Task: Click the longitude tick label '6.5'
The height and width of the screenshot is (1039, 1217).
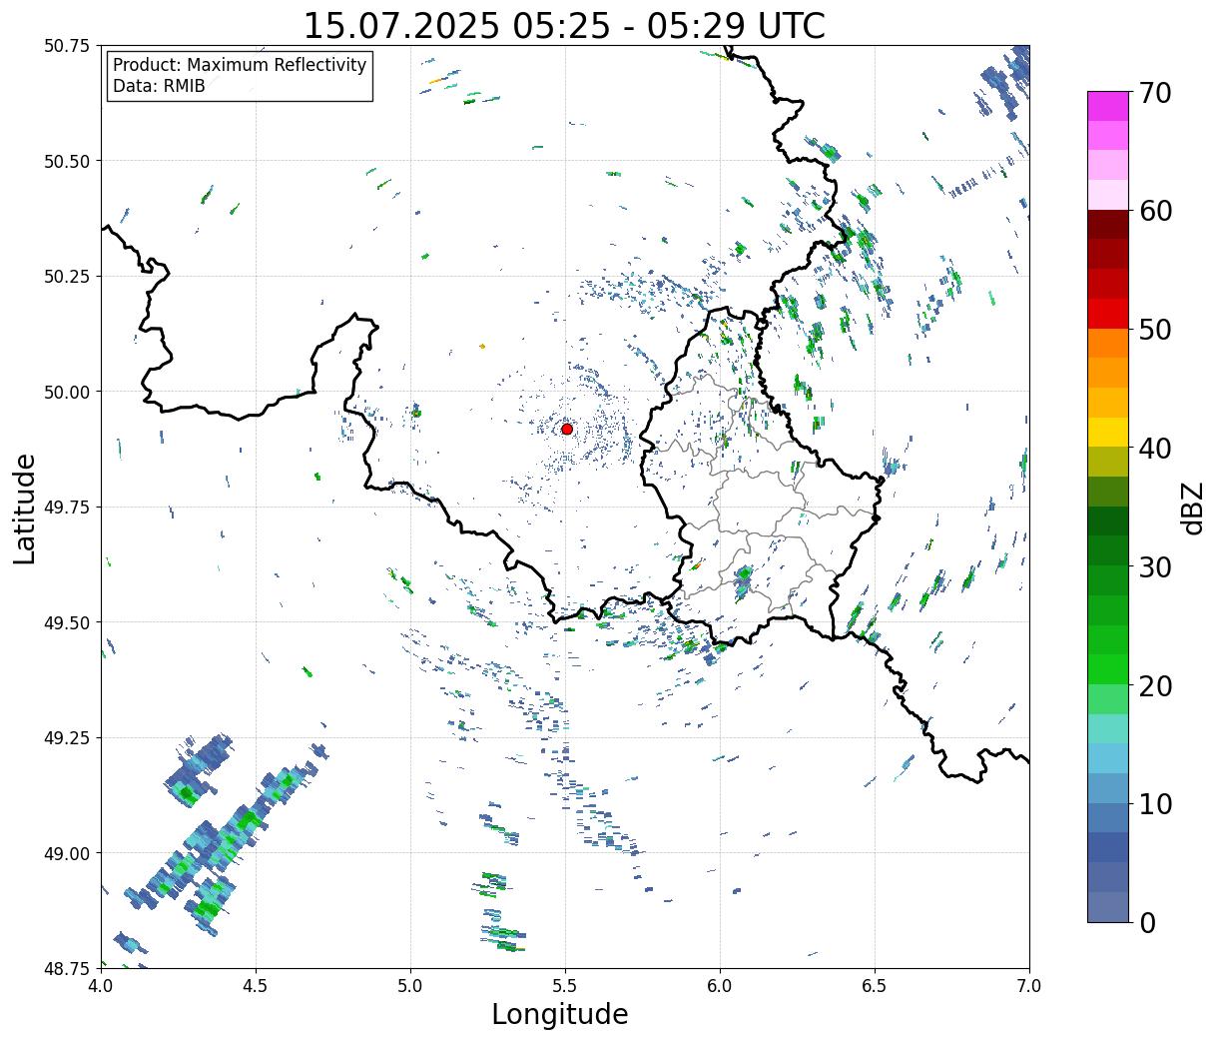Action: pyautogui.click(x=875, y=986)
